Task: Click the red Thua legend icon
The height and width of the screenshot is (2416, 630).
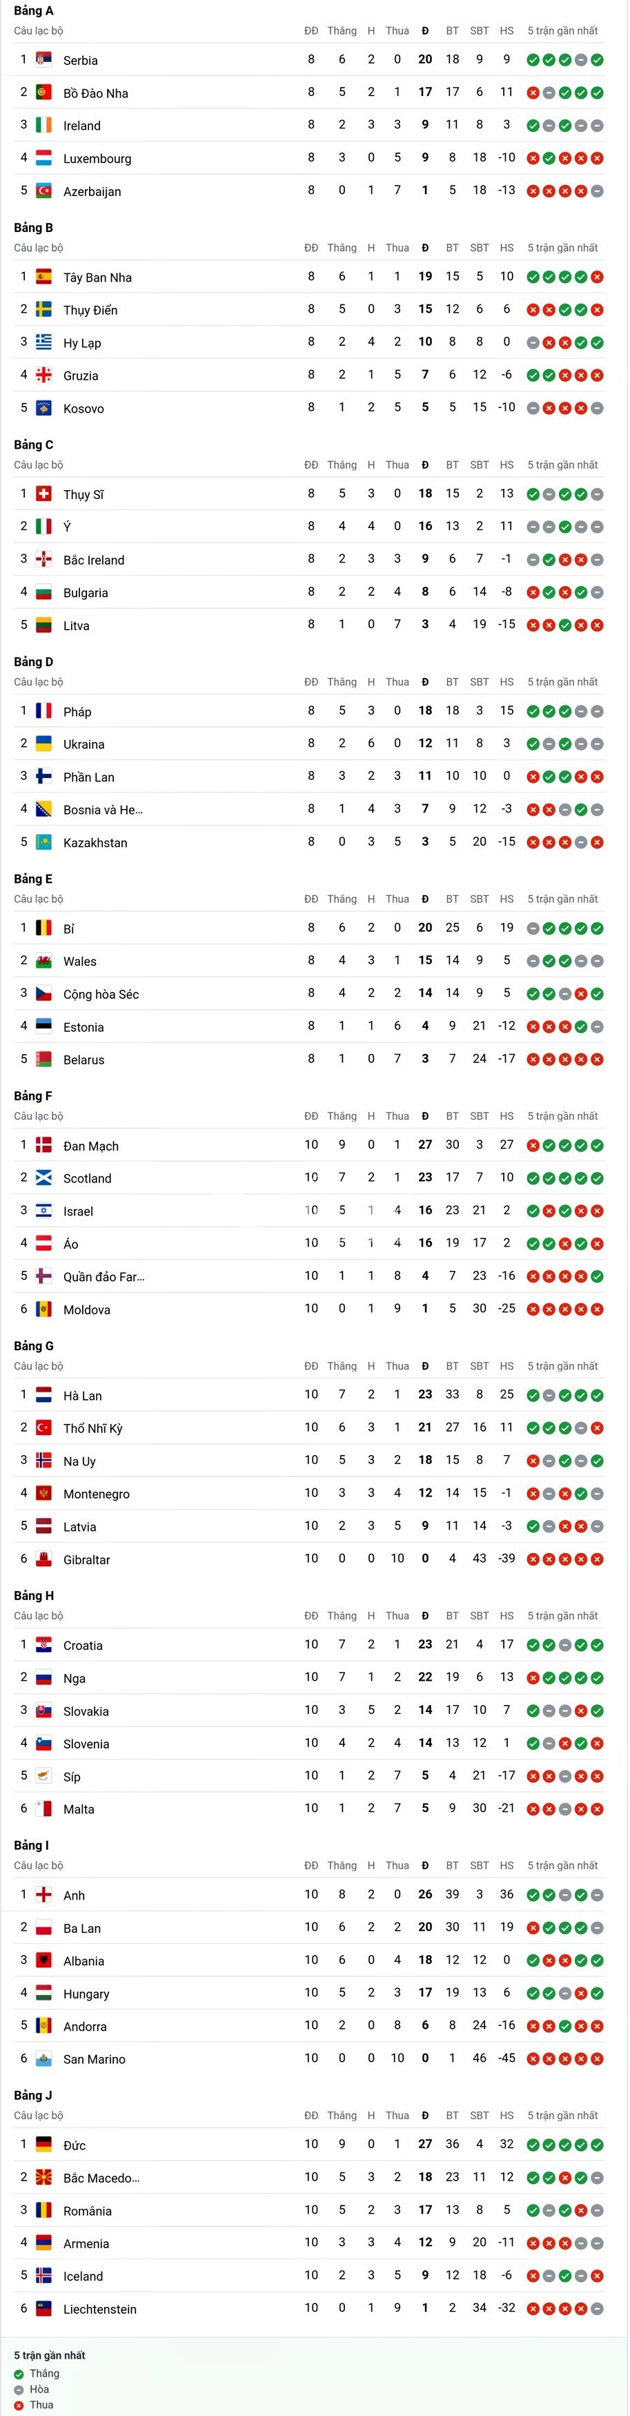Action: pyautogui.click(x=19, y=2405)
